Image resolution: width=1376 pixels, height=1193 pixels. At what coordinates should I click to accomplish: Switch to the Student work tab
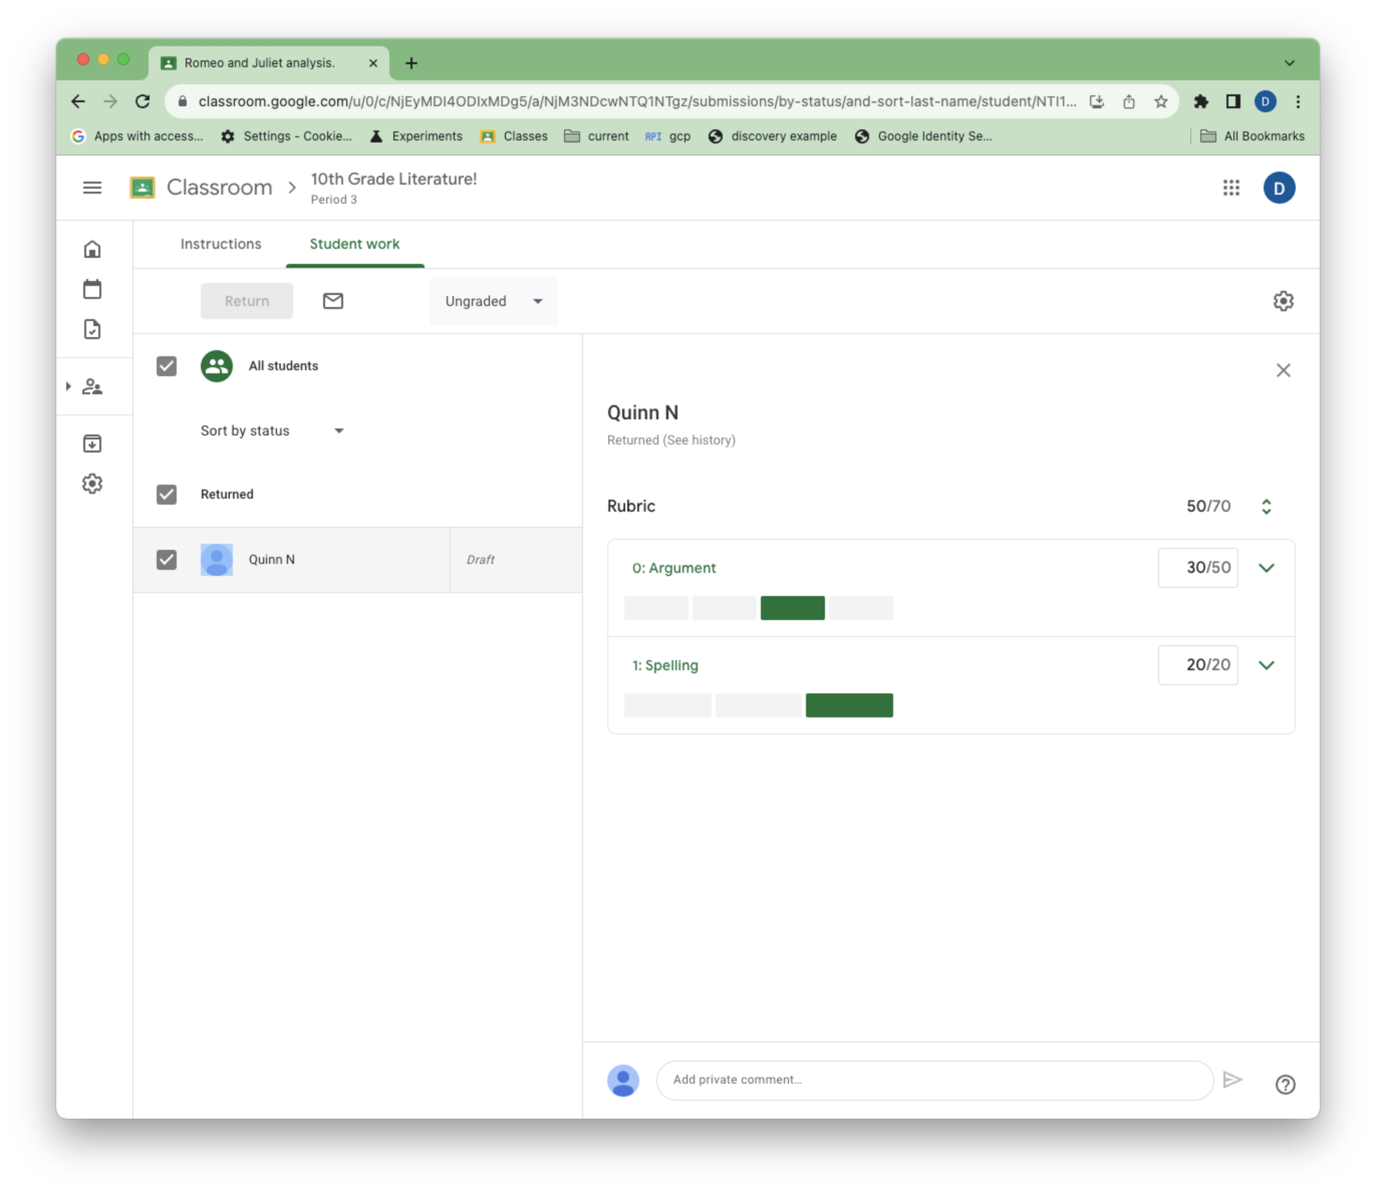pyautogui.click(x=354, y=243)
